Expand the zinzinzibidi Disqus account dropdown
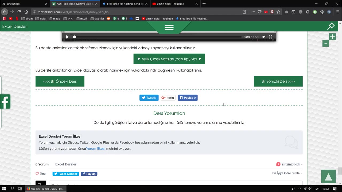The width and height of the screenshot is (342, 192). tap(289, 164)
